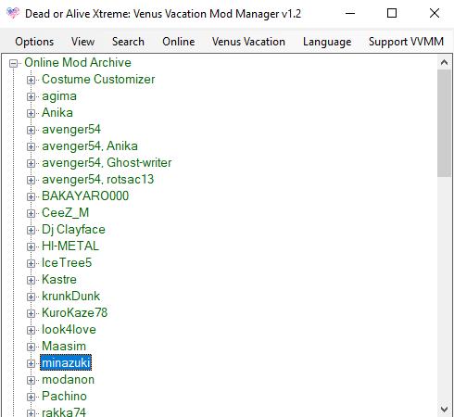Select the look4love entry
Screen dimensions: 454x417
pyautogui.click(x=69, y=330)
